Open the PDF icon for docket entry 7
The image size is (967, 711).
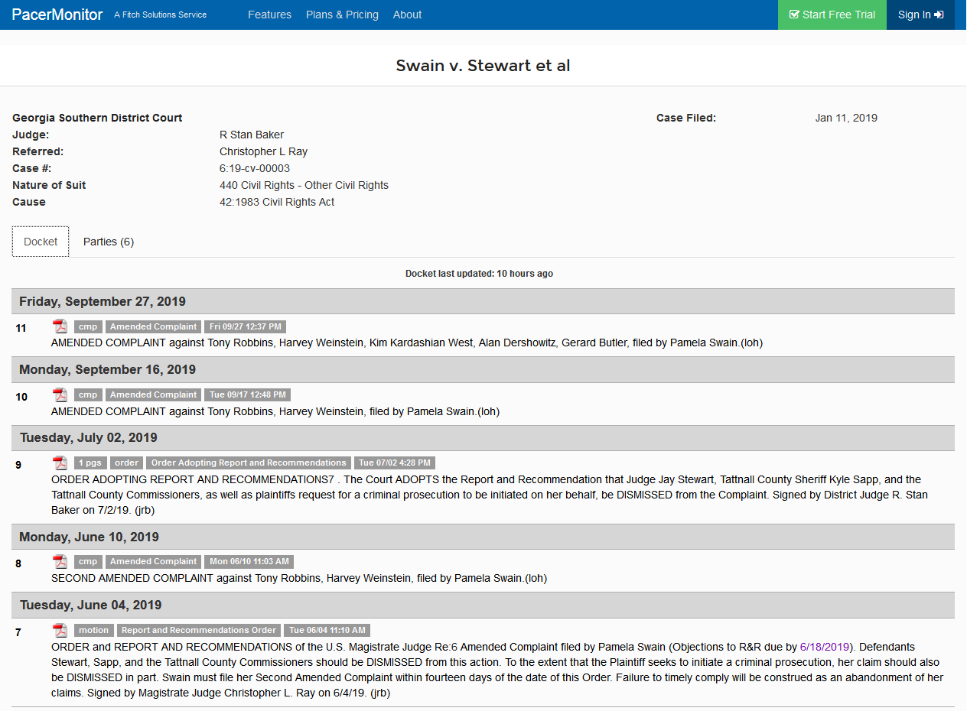(60, 630)
